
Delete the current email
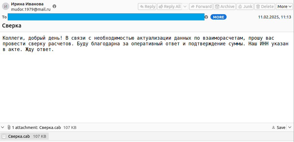265,7
